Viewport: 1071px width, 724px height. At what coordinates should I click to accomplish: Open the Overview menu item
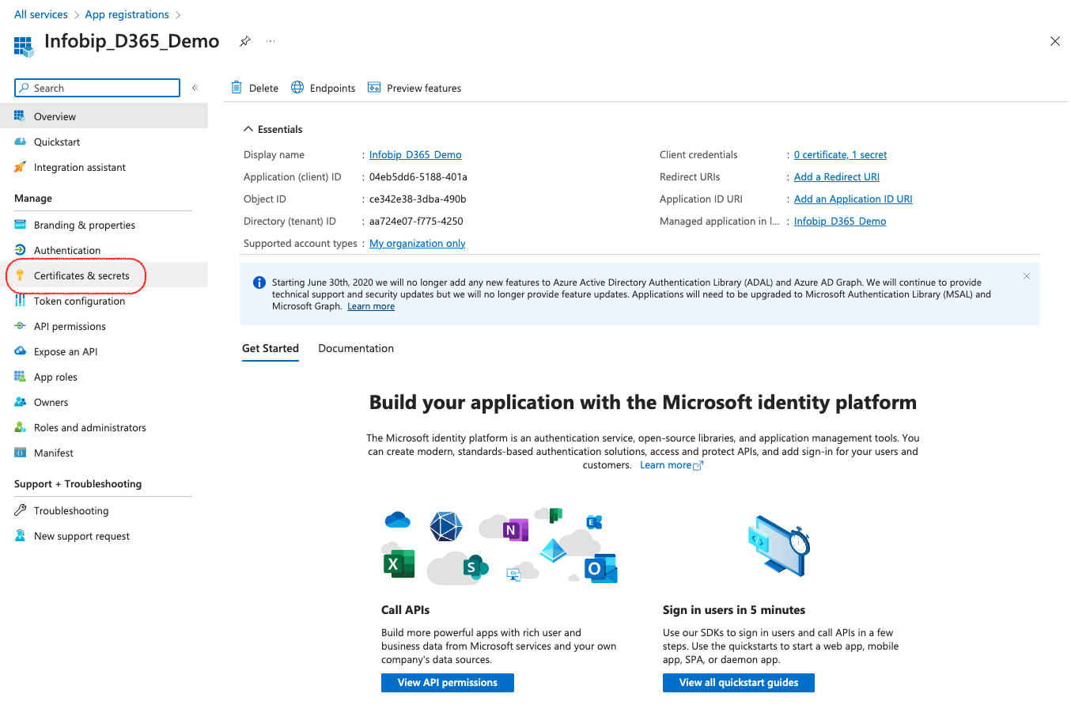(x=104, y=116)
